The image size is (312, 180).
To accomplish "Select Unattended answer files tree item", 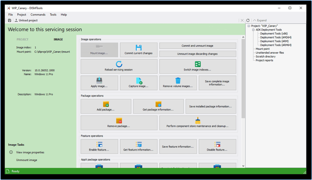I will click(270, 52).
